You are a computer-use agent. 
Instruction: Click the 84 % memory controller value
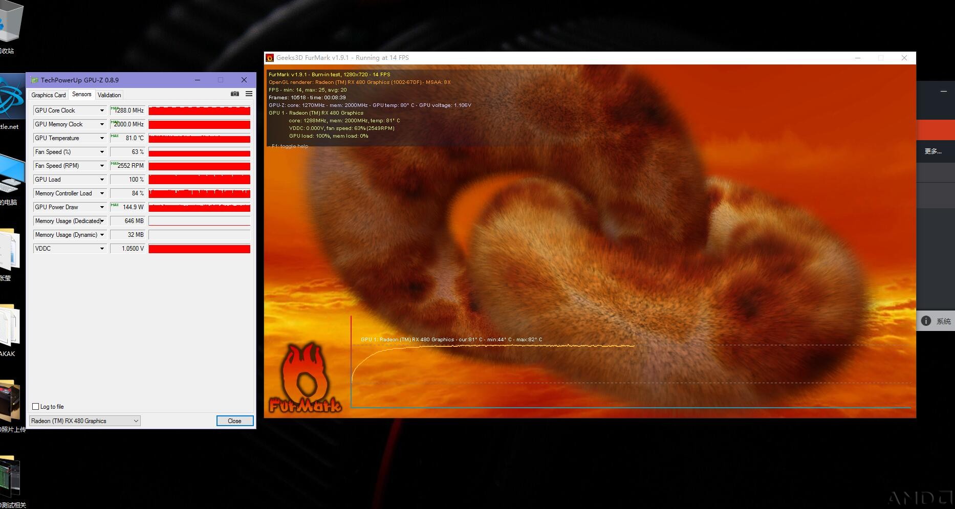tap(127, 193)
